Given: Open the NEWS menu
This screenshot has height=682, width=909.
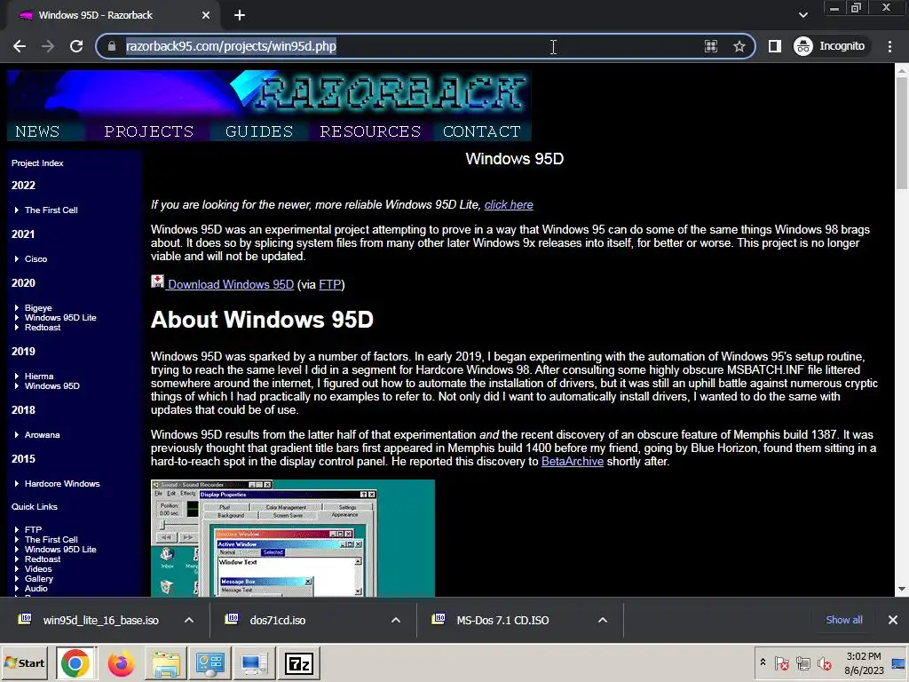Looking at the screenshot, I should click(x=37, y=131).
